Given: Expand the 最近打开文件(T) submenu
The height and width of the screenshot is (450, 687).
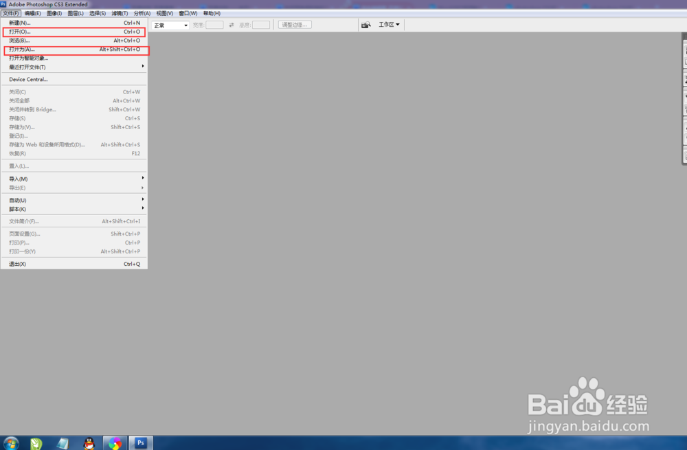Looking at the screenshot, I should click(74, 67).
